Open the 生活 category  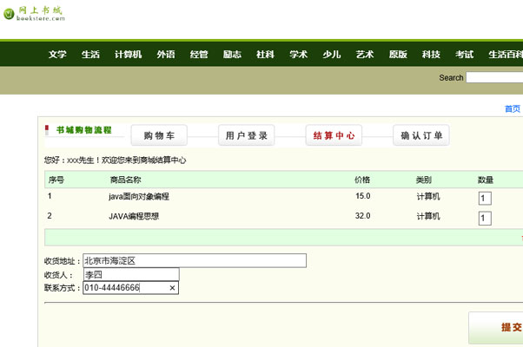[90, 55]
